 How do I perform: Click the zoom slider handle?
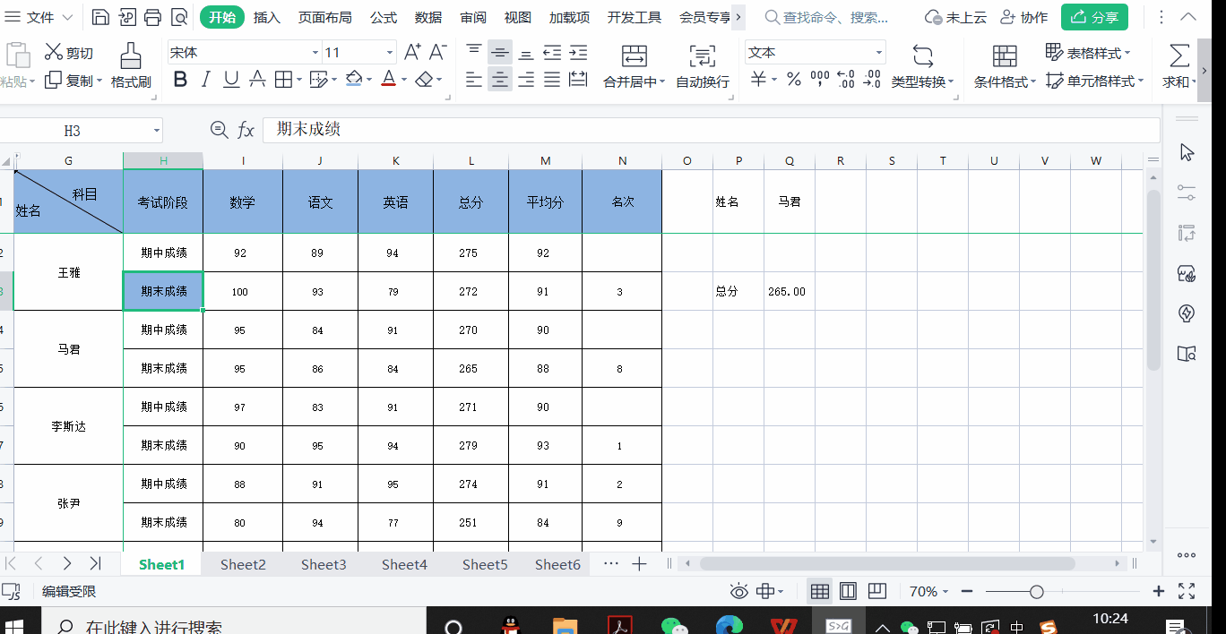tap(1037, 591)
